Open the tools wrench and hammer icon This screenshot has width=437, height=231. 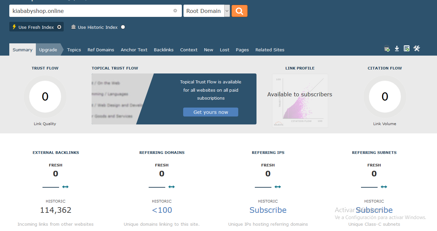click(417, 48)
